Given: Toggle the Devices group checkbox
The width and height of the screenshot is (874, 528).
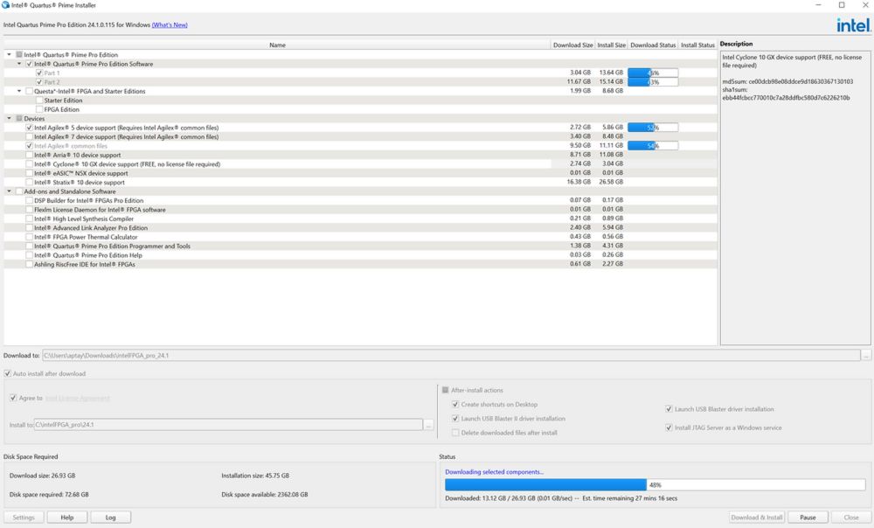Looking at the screenshot, I should click(x=19, y=119).
